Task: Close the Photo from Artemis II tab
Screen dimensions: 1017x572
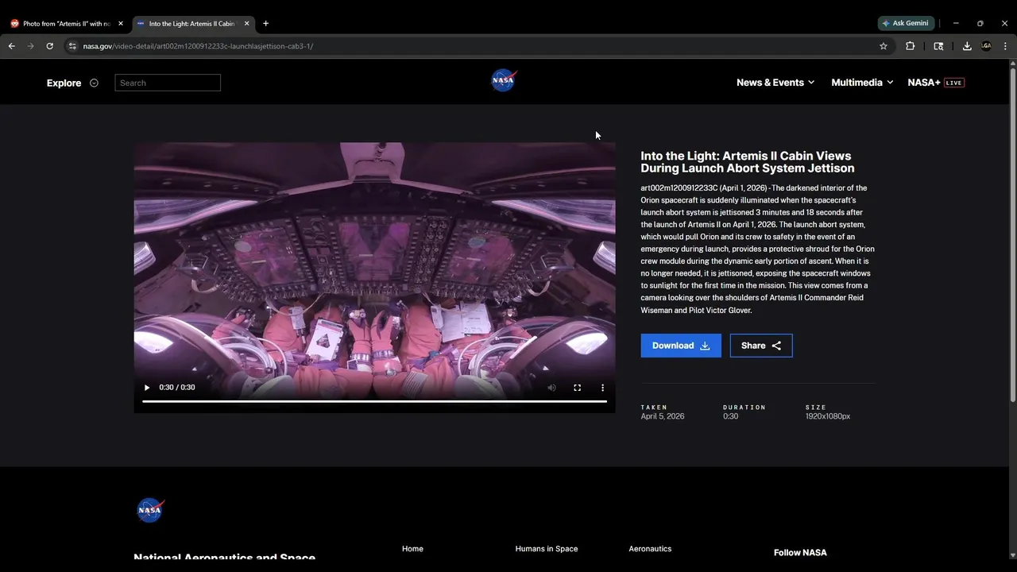Action: [121, 23]
